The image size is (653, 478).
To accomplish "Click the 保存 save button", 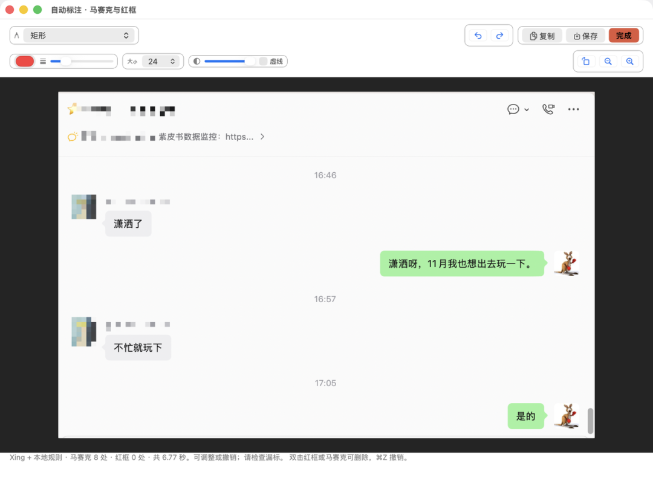I will pos(585,36).
